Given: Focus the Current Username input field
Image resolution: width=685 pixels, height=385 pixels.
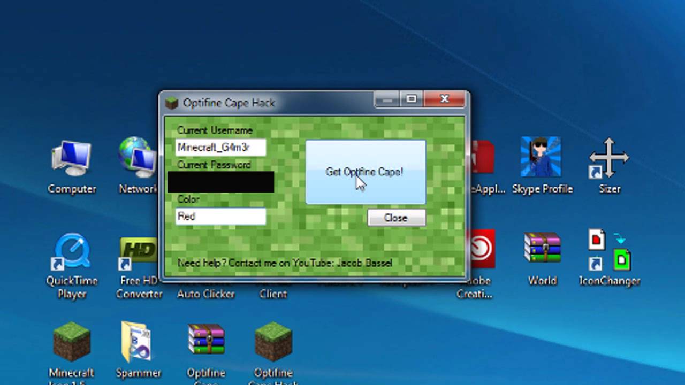Looking at the screenshot, I should [220, 148].
